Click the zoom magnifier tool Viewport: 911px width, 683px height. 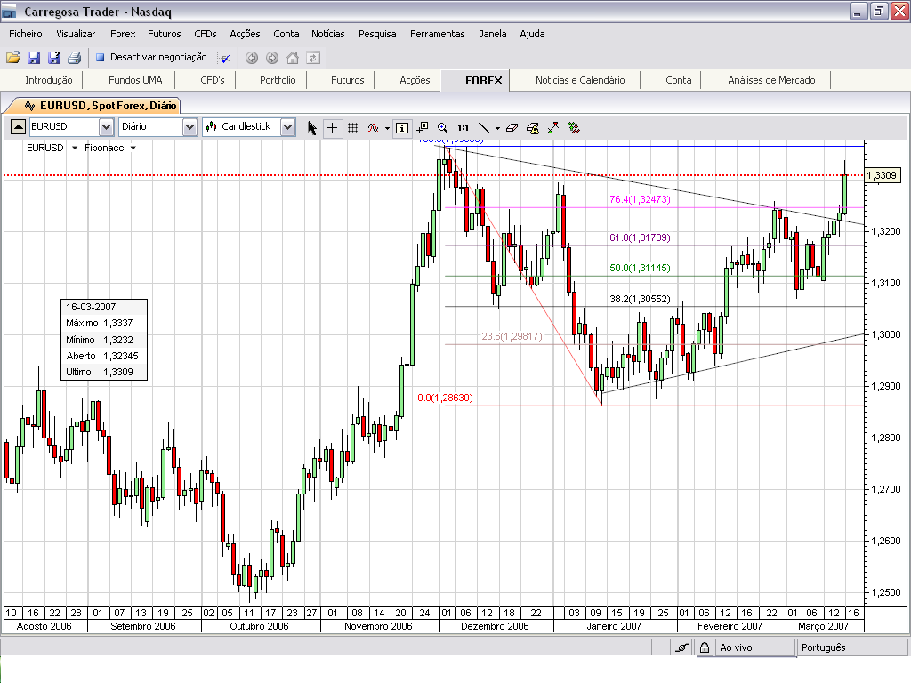(443, 128)
